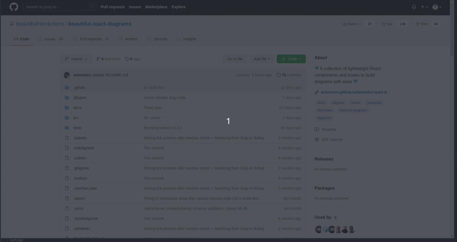Switch to the Insights tab
Screen dimensions: 457x242
pos(187,39)
